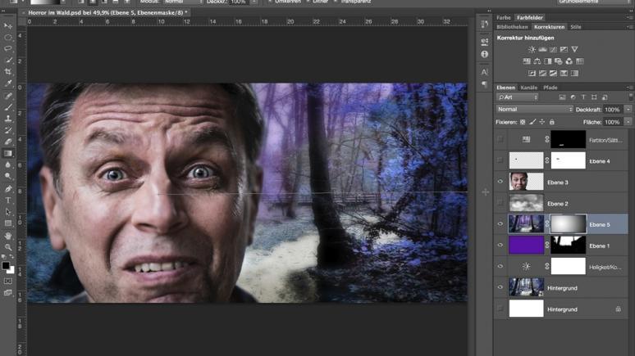Add a Brightness/Contrast adjustment from Korrekturen
Image resolution: width=635 pixels, height=356 pixels.
point(532,50)
